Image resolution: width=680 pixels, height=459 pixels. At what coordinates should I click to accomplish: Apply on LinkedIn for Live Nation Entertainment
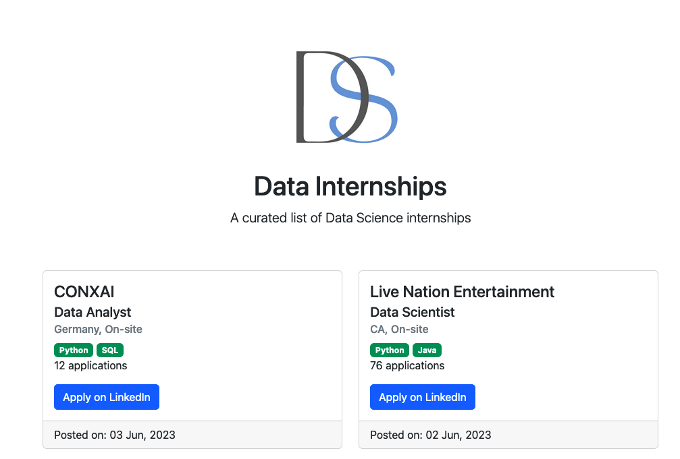coord(422,397)
